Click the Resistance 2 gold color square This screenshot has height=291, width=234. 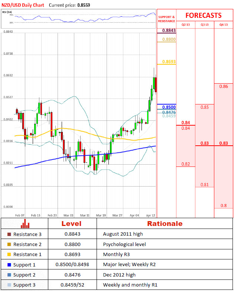[9, 244]
